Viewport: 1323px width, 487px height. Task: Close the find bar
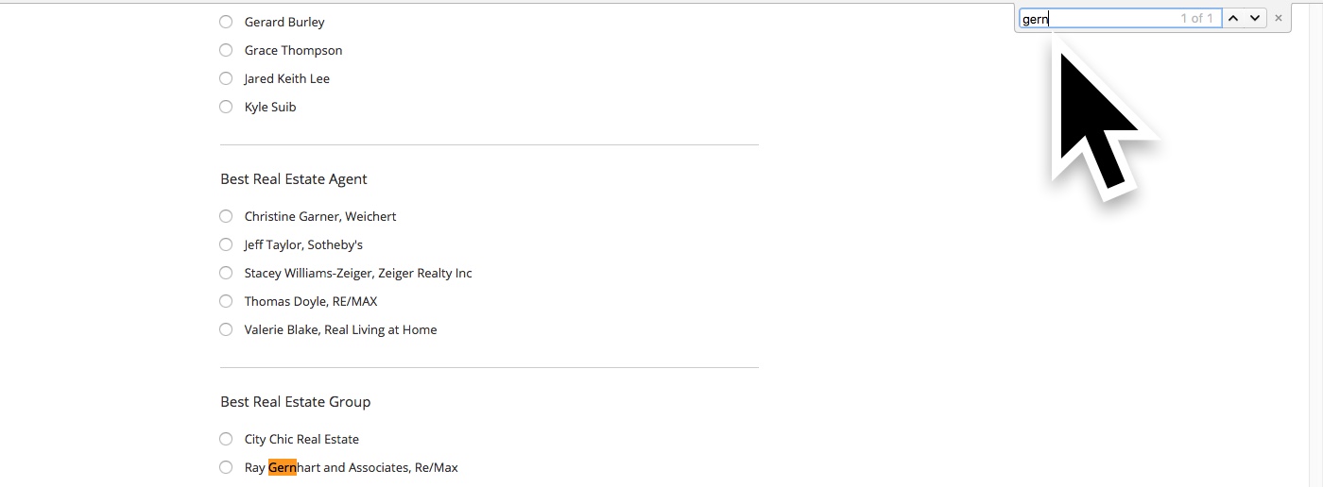[1279, 18]
